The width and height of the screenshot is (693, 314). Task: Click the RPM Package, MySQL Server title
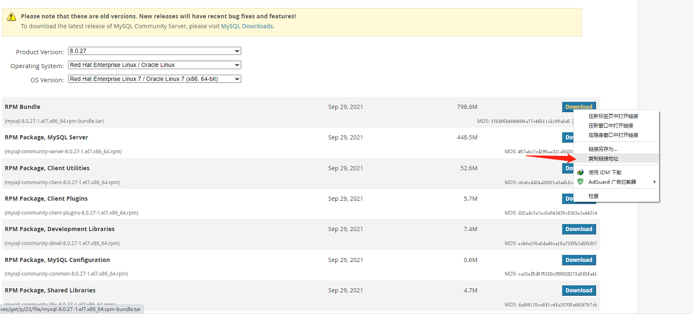point(46,137)
